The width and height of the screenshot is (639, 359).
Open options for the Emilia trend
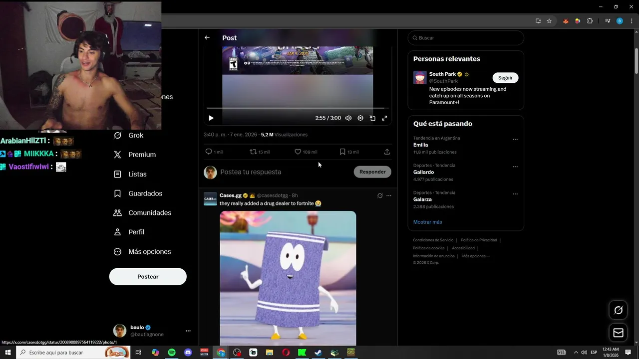point(515,140)
